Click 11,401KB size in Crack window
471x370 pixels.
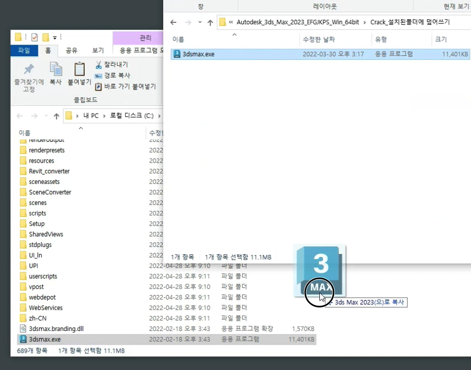tap(455, 54)
